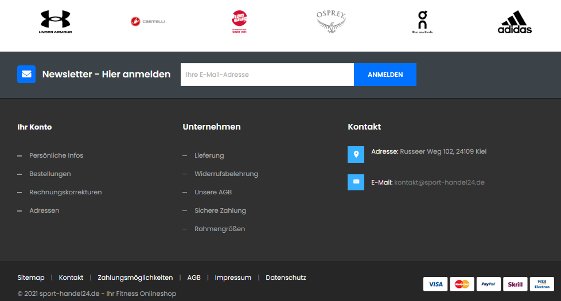
Task: Click the PayPal payment icon
Action: [x=488, y=284]
